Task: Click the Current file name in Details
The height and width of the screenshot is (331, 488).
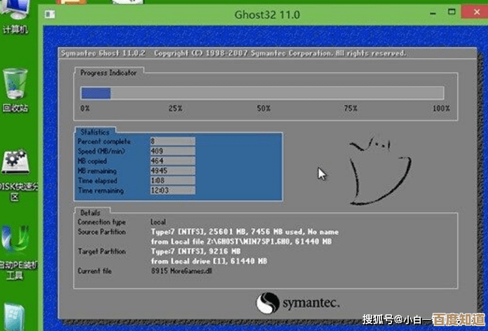Action: [x=181, y=271]
